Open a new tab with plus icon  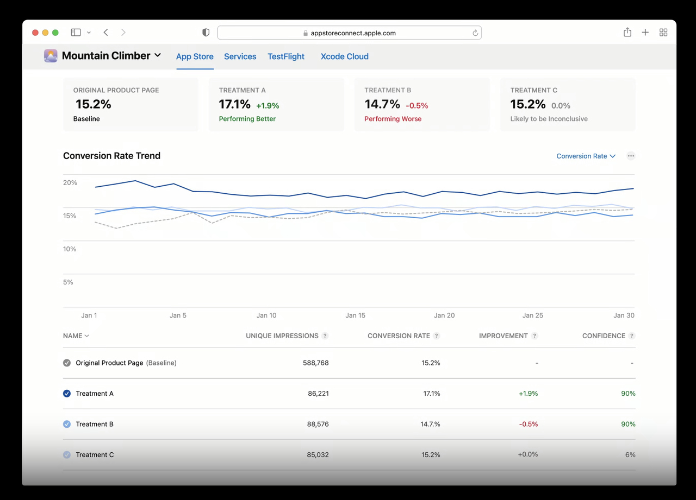645,33
